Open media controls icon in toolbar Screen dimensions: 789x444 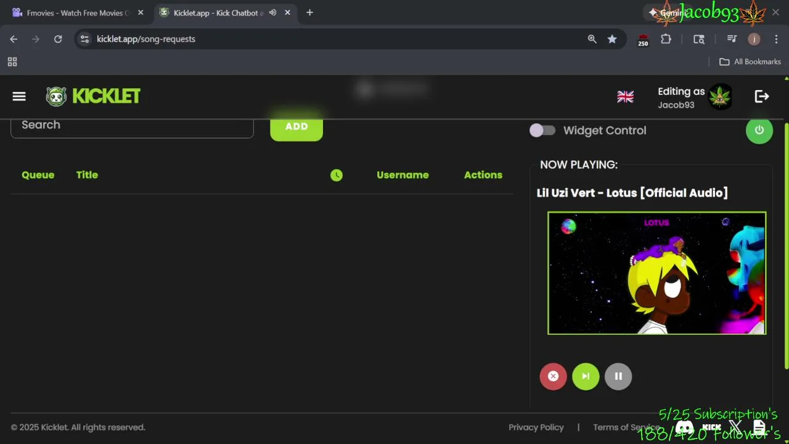(732, 39)
